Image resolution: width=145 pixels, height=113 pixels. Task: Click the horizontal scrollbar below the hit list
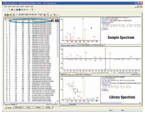[30, 103]
